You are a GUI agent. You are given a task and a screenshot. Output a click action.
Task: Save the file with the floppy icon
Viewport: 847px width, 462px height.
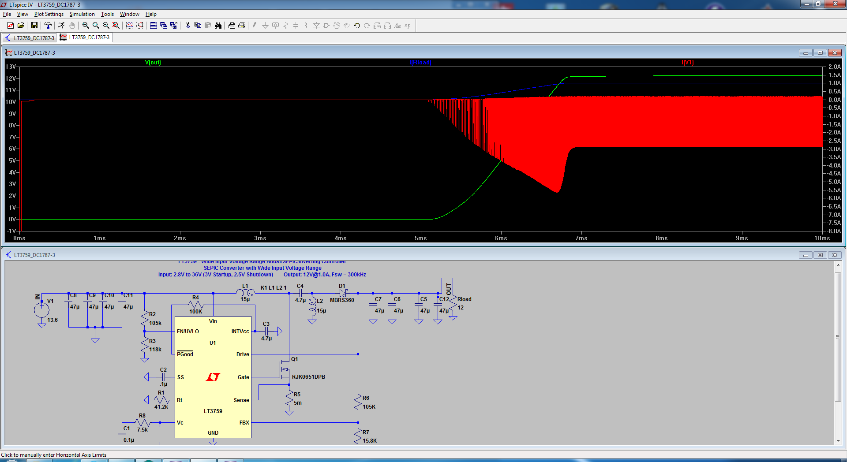point(34,26)
